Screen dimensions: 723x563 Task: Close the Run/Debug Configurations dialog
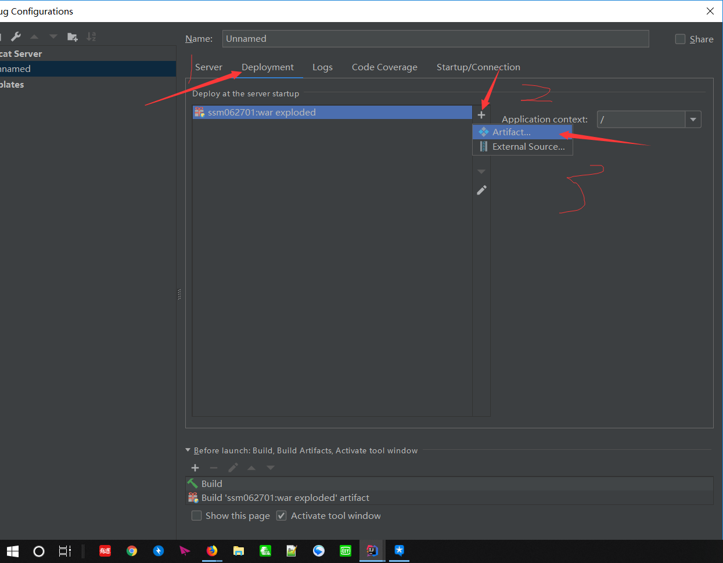(x=710, y=11)
